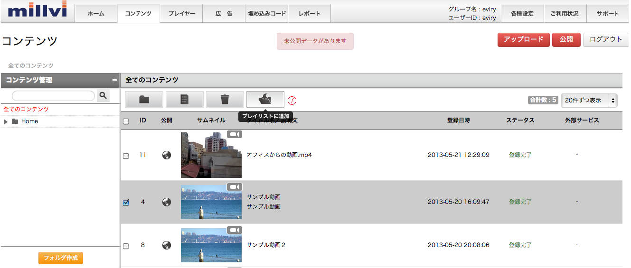Click the title オフィスからの動画.mp4
Viewport: 631px width, 268px height.
click(279, 155)
